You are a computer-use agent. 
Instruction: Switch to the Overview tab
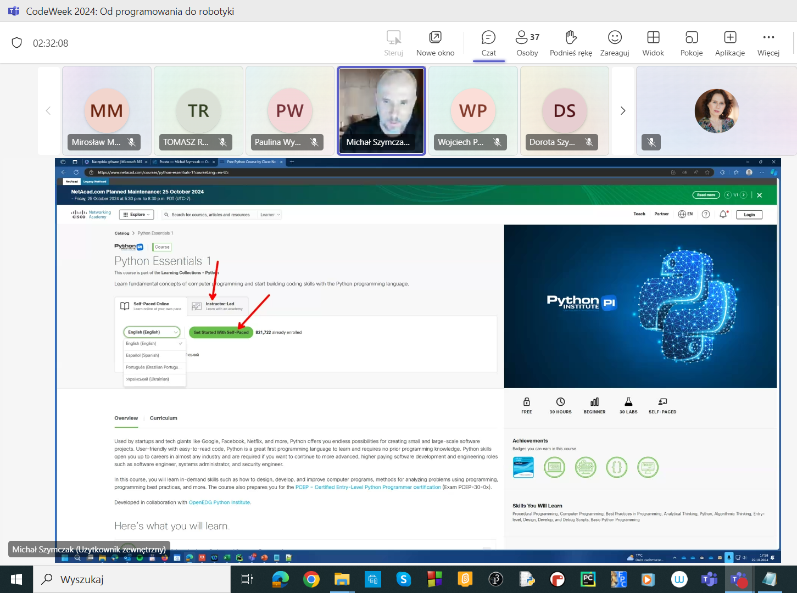tap(126, 418)
